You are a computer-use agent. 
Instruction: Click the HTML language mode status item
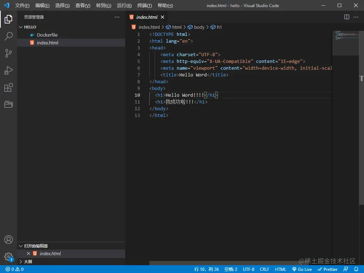pyautogui.click(x=280, y=269)
